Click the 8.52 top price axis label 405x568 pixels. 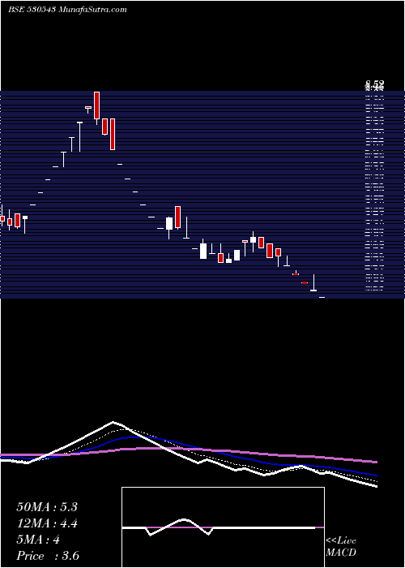[x=374, y=84]
